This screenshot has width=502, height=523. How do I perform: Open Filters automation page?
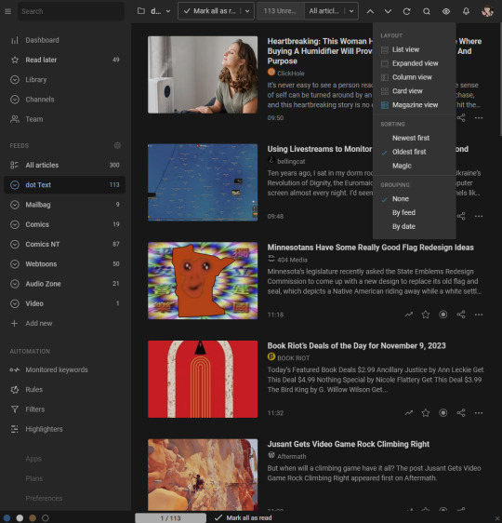click(x=65, y=409)
